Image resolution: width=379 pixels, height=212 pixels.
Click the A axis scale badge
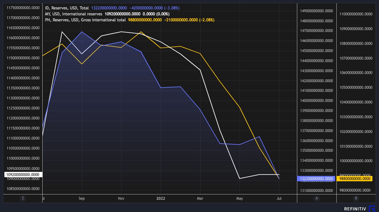(x=317, y=198)
